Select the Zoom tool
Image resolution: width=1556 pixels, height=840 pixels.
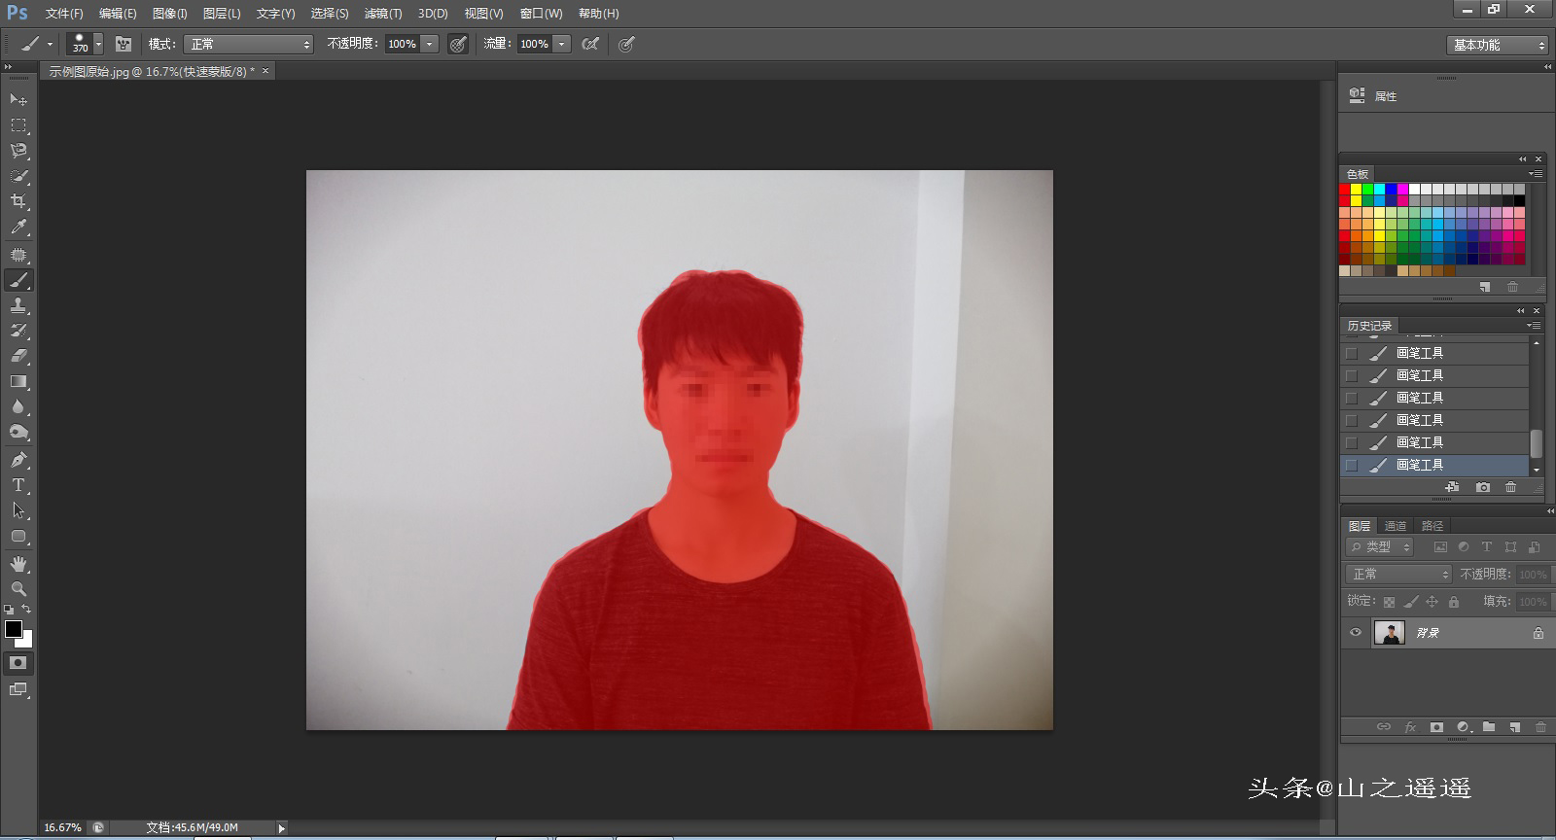tap(18, 589)
